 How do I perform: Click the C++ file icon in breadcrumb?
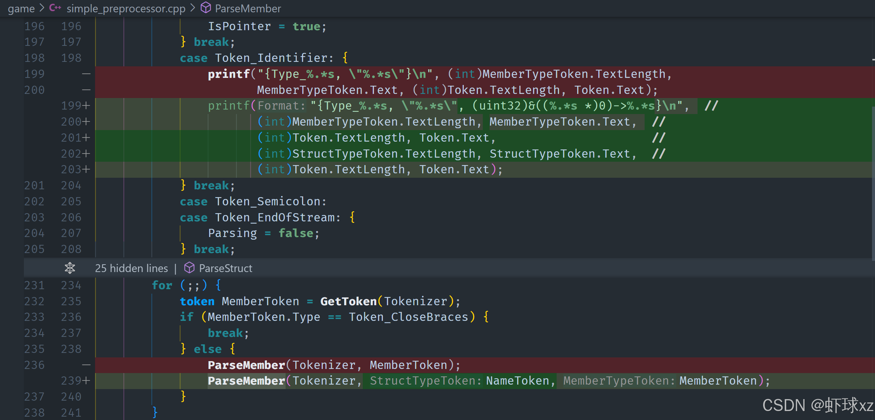point(55,8)
